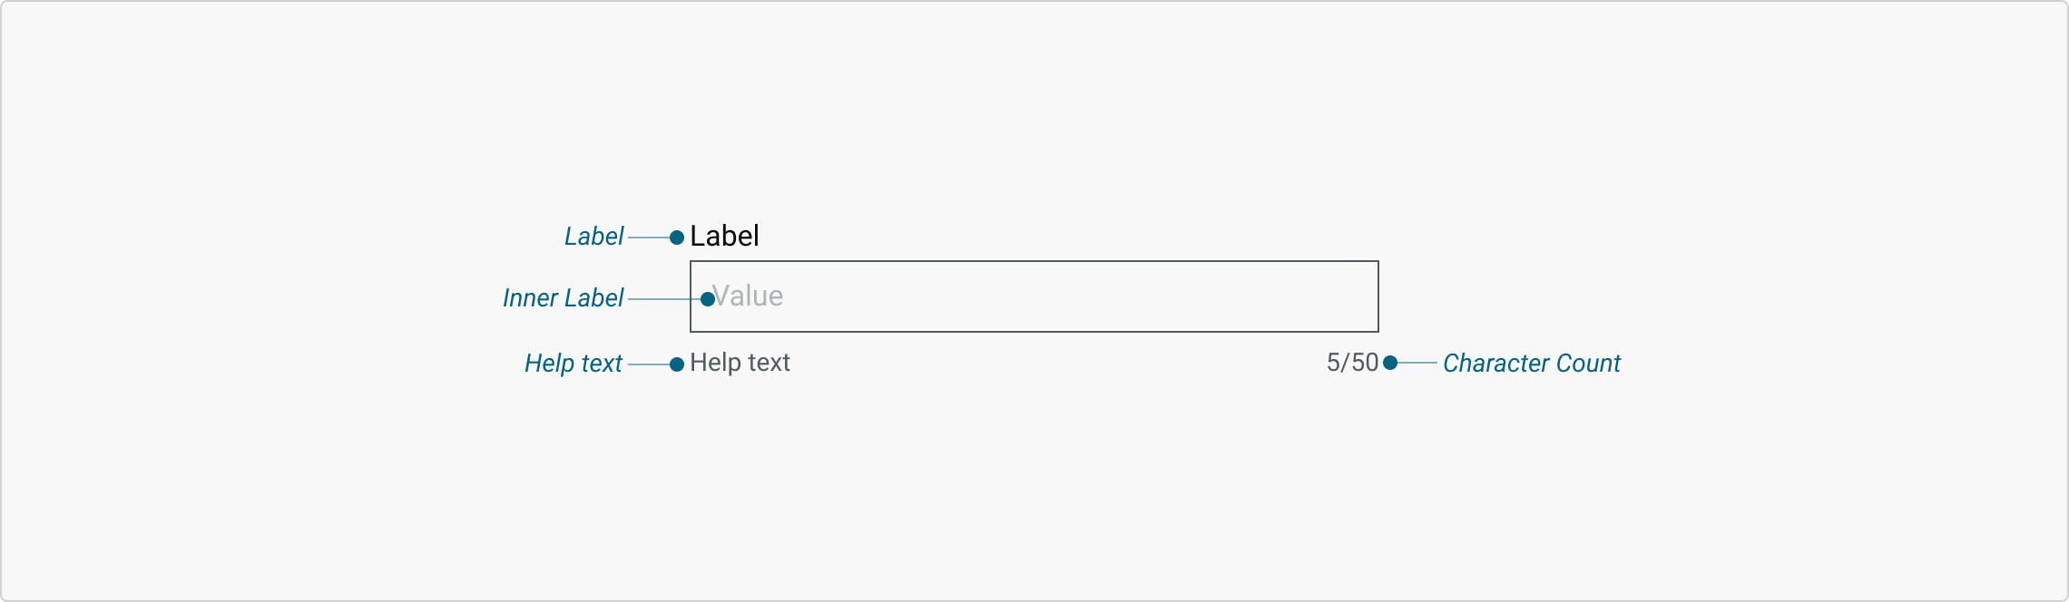Click the italic Inner Label annotation

[563, 298]
